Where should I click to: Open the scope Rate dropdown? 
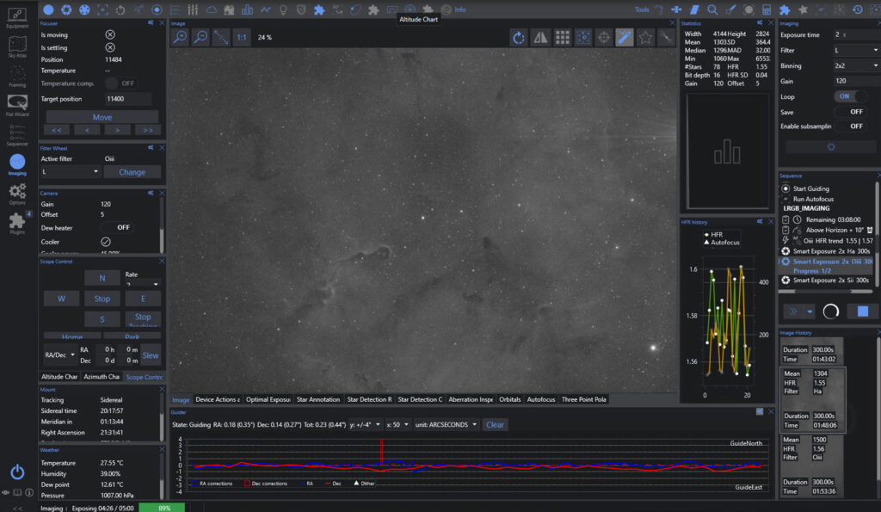pyautogui.click(x=142, y=284)
